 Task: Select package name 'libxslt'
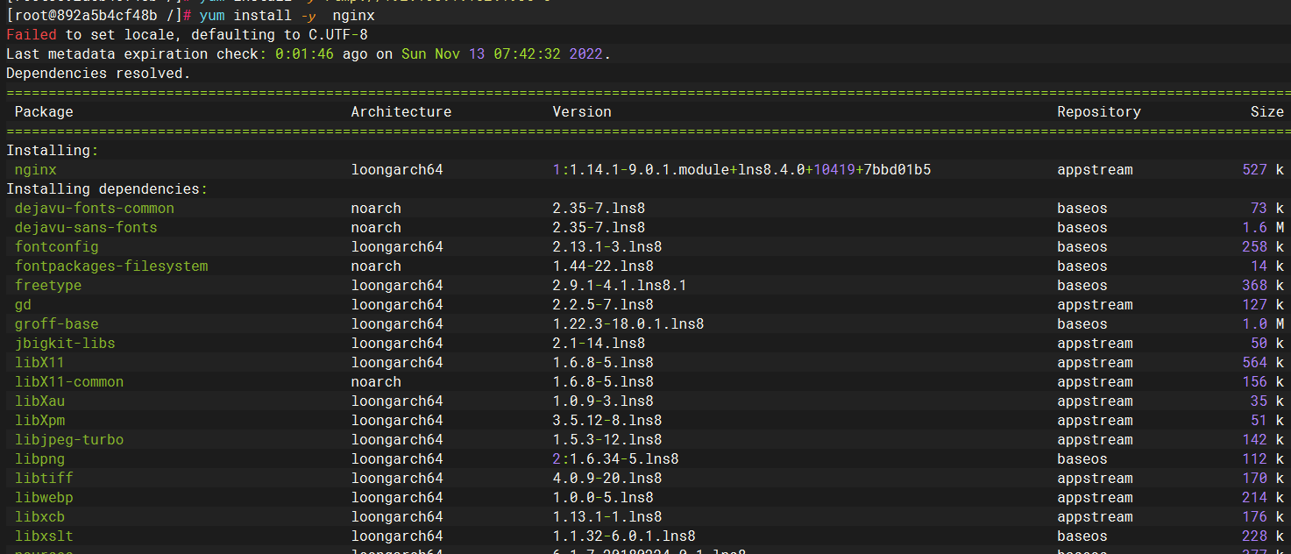(x=44, y=536)
